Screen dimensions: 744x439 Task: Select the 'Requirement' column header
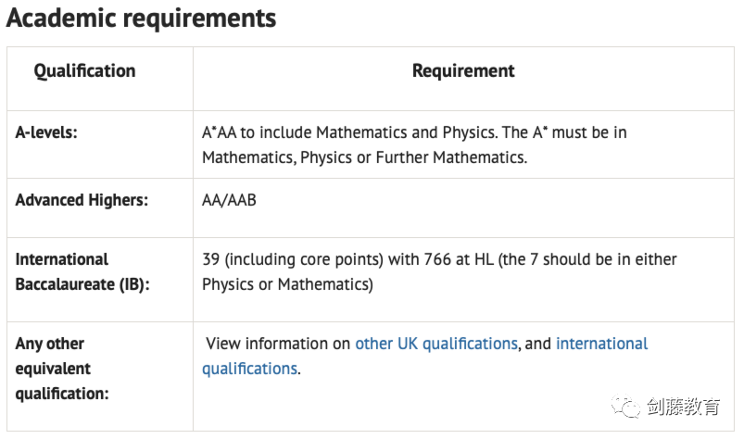click(463, 71)
